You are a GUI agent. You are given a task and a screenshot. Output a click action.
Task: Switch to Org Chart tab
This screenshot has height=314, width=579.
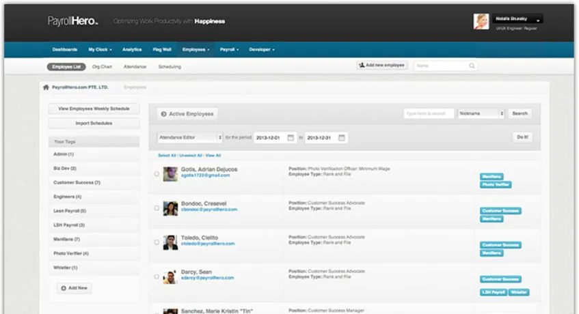(102, 67)
